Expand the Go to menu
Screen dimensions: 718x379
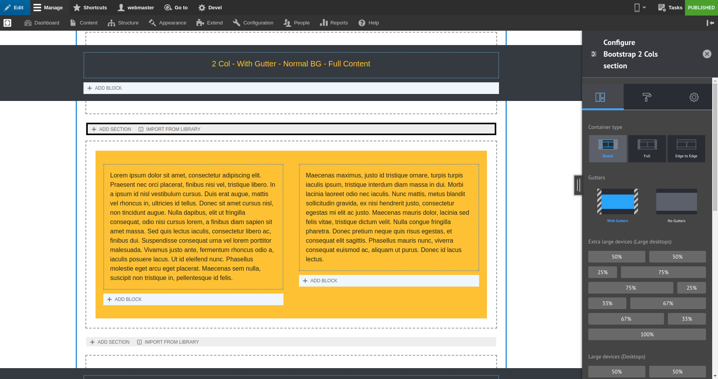click(x=176, y=7)
